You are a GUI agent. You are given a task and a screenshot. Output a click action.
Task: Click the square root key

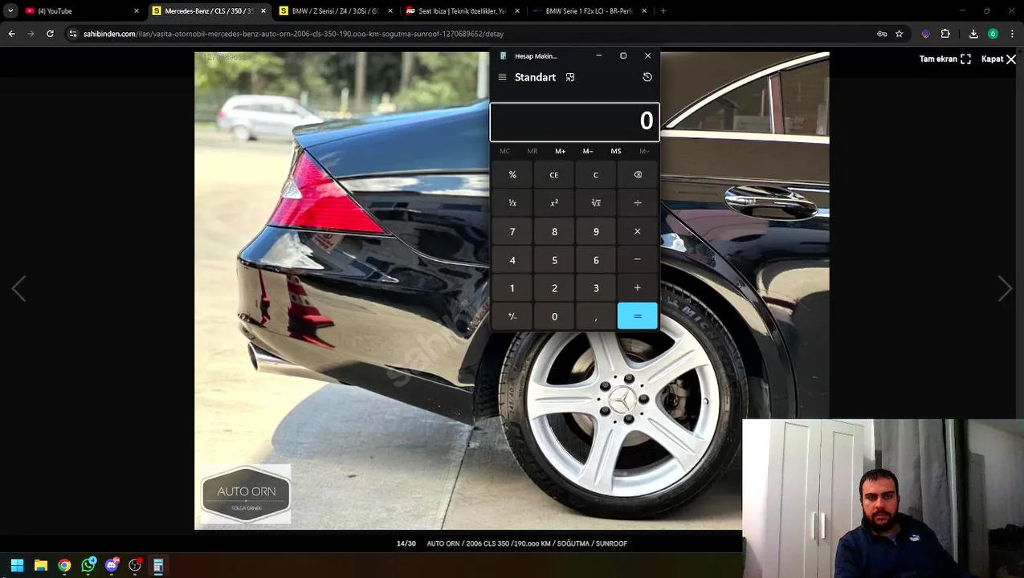596,203
